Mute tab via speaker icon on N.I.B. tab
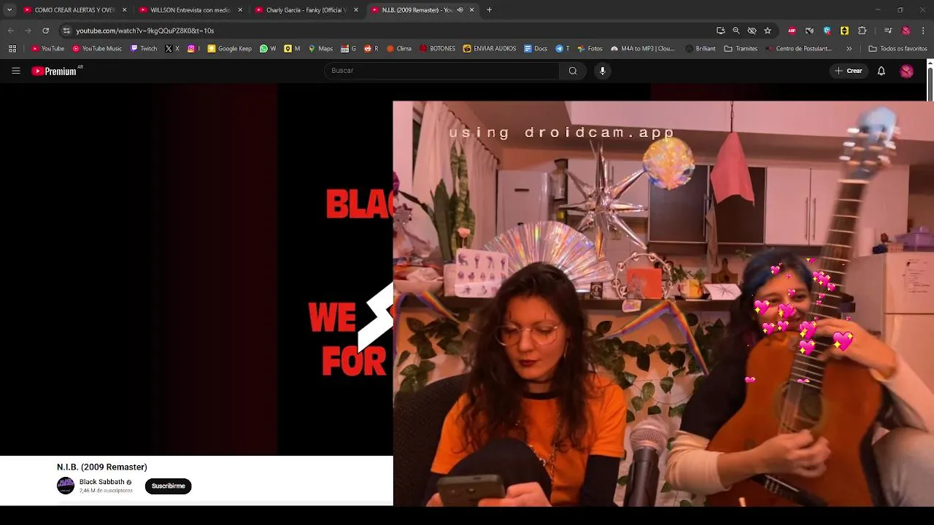934x525 pixels. (x=460, y=10)
